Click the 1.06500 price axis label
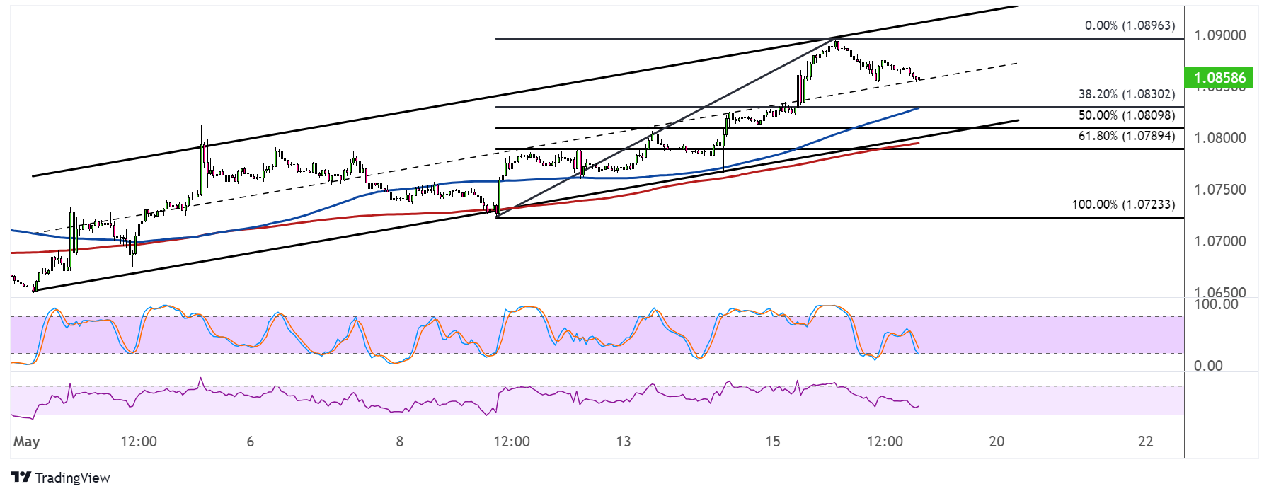Image resolution: width=1269 pixels, height=496 pixels. tap(1219, 292)
